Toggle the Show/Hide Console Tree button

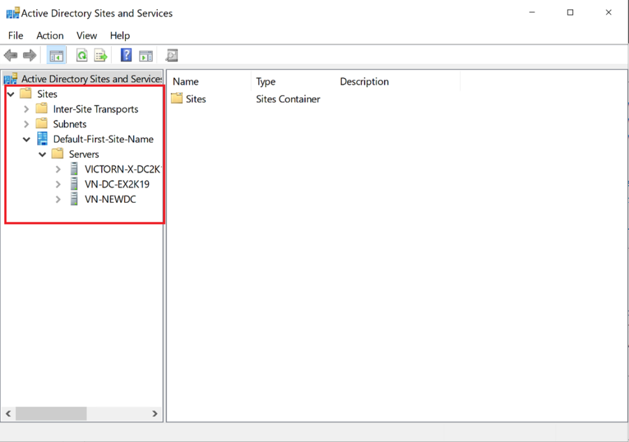coord(57,56)
